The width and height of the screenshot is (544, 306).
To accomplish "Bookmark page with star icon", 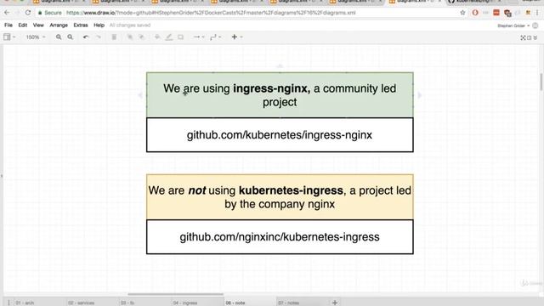I will (462, 13).
